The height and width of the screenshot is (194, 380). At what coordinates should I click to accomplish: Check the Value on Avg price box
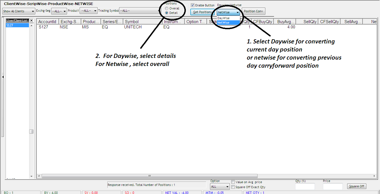pyautogui.click(x=233, y=182)
